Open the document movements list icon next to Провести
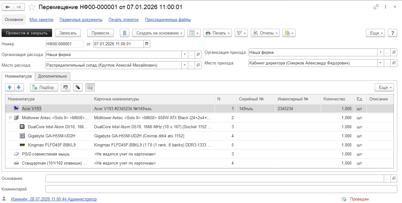 coord(125,33)
